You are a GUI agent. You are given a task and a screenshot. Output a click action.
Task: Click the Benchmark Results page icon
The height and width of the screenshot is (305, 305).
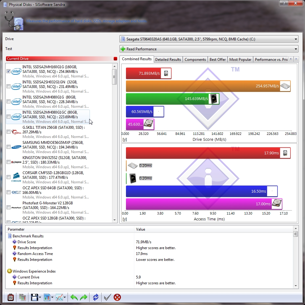coord(10,236)
